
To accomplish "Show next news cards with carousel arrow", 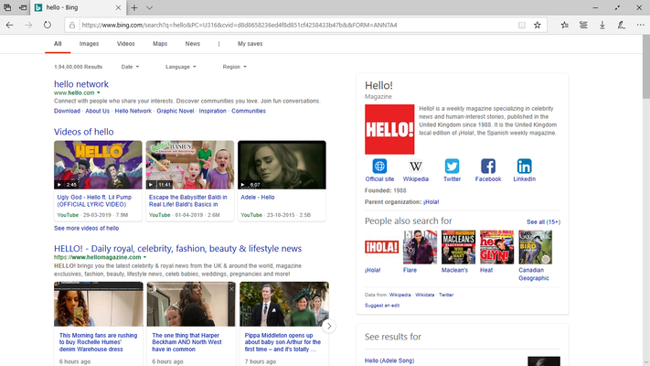I will [329, 326].
